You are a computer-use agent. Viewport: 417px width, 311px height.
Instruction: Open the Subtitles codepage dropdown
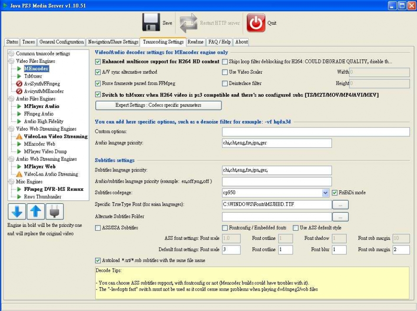(x=325, y=193)
